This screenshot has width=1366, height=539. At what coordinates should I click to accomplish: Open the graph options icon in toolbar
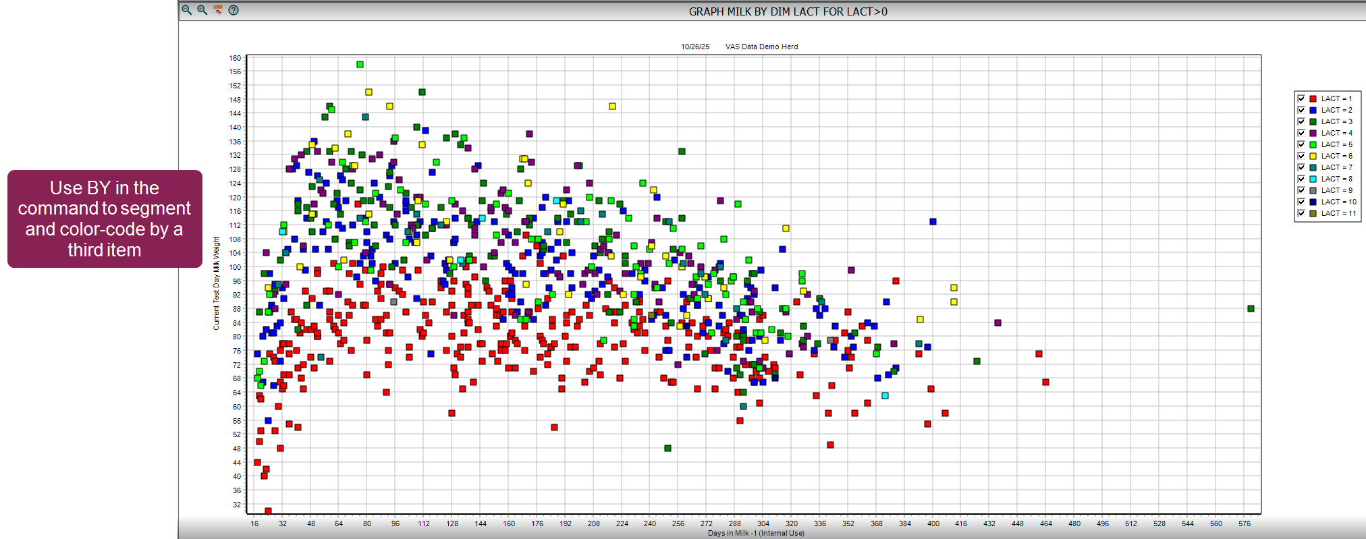pyautogui.click(x=218, y=10)
